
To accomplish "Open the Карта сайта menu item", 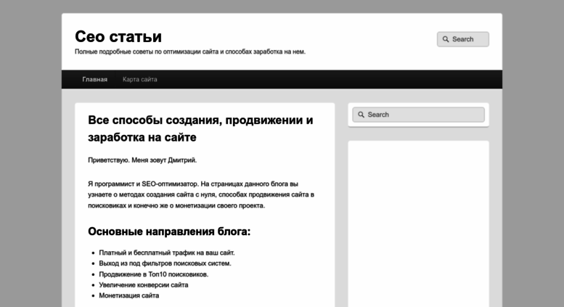I will coord(140,79).
